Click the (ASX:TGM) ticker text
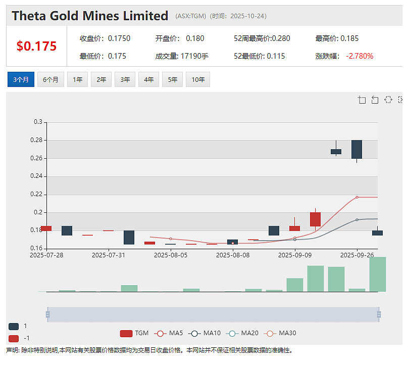This screenshot has height=365, width=408. [191, 16]
